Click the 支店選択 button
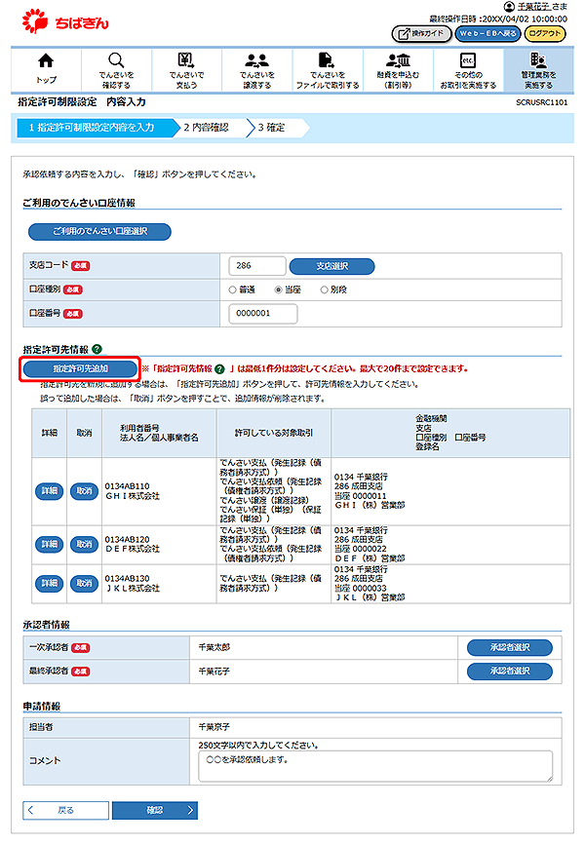 point(332,266)
